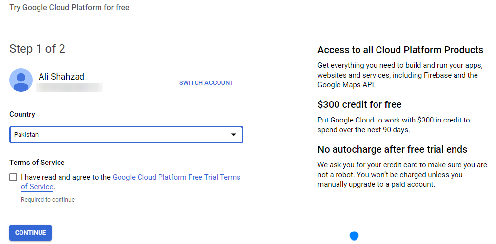Screen dimensions: 496x244
Task: Click 'Try Google Cloud Platform for free' title
Action: coord(69,8)
